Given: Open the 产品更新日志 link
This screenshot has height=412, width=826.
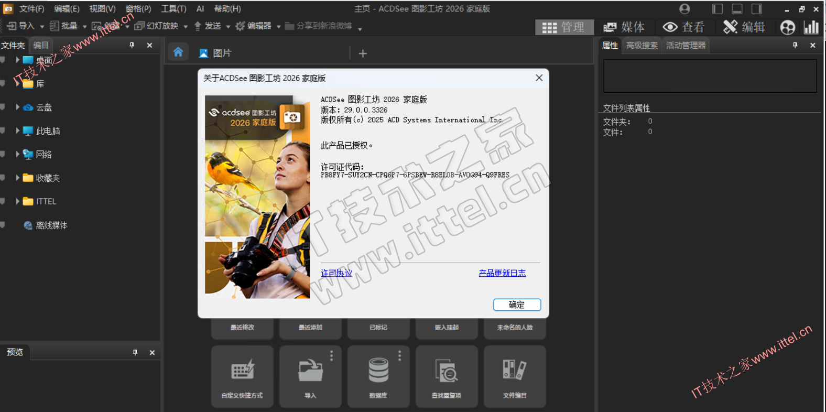Looking at the screenshot, I should click(502, 273).
